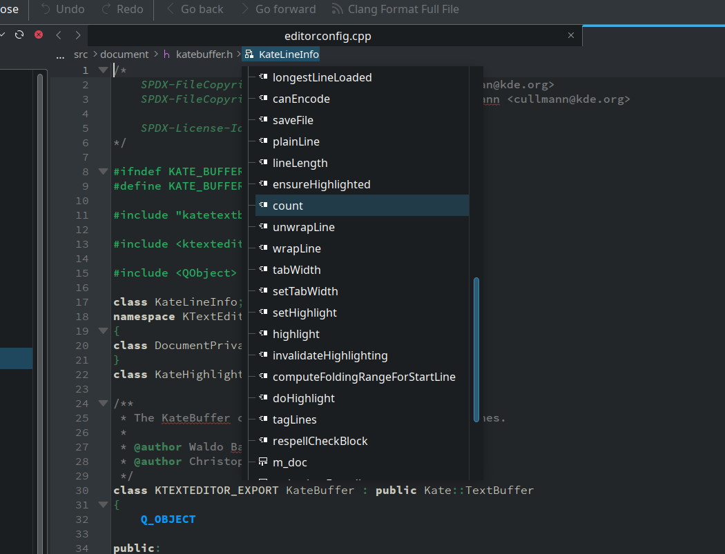
Task: Click line number 17 in the gutter
Action: [82, 302]
